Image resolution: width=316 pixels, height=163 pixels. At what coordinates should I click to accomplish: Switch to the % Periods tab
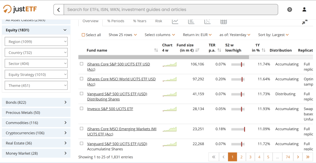point(116,21)
